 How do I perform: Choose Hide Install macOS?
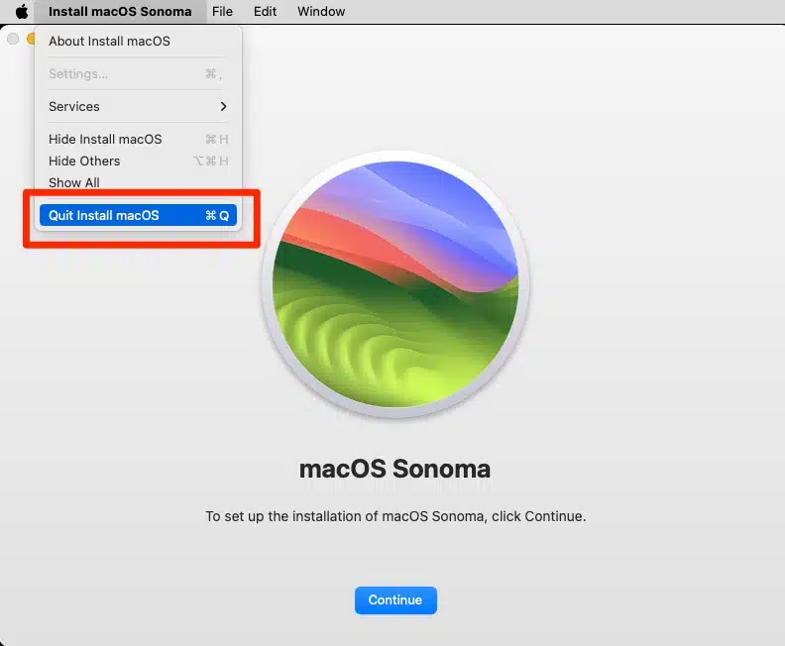pos(138,139)
